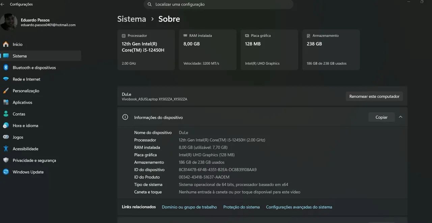Click the magnifier icon in the search box

click(x=150, y=4)
